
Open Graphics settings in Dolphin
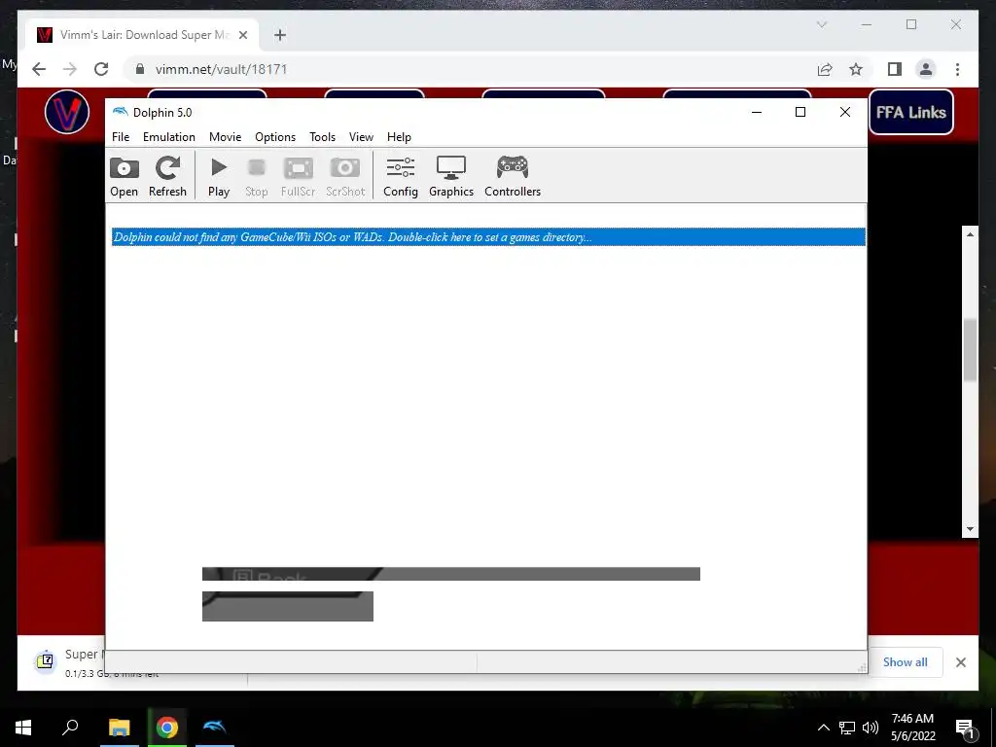pyautogui.click(x=451, y=177)
